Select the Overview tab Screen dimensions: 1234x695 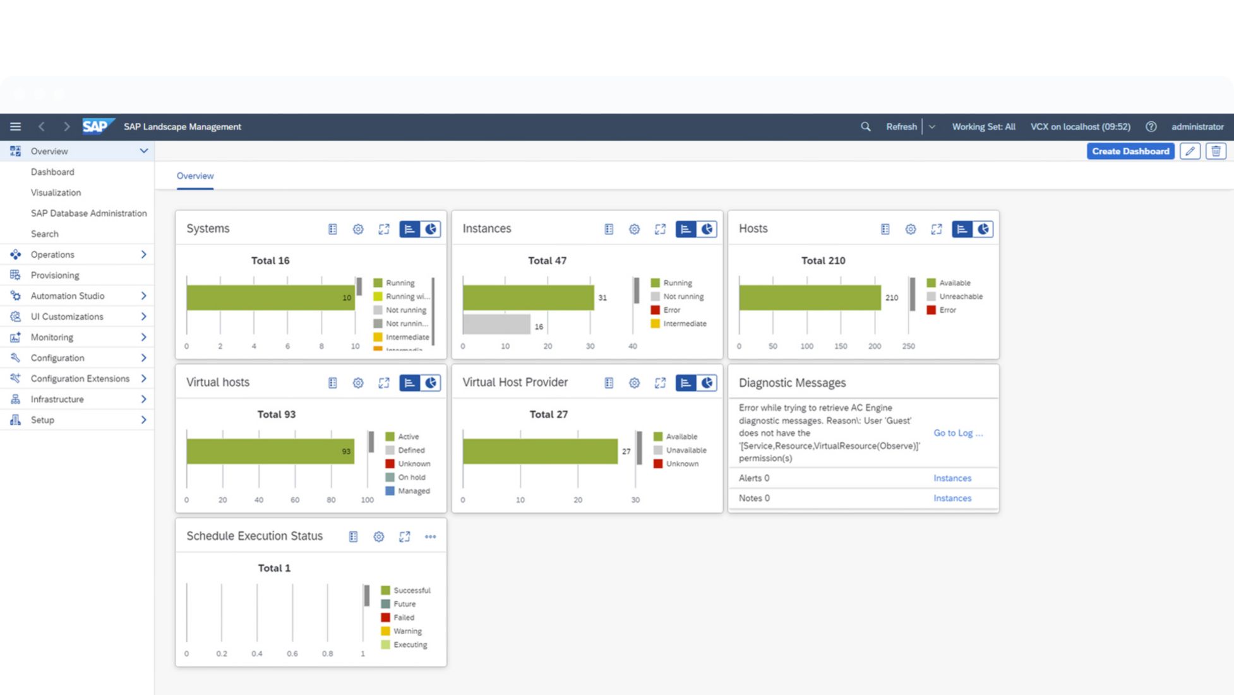click(195, 176)
